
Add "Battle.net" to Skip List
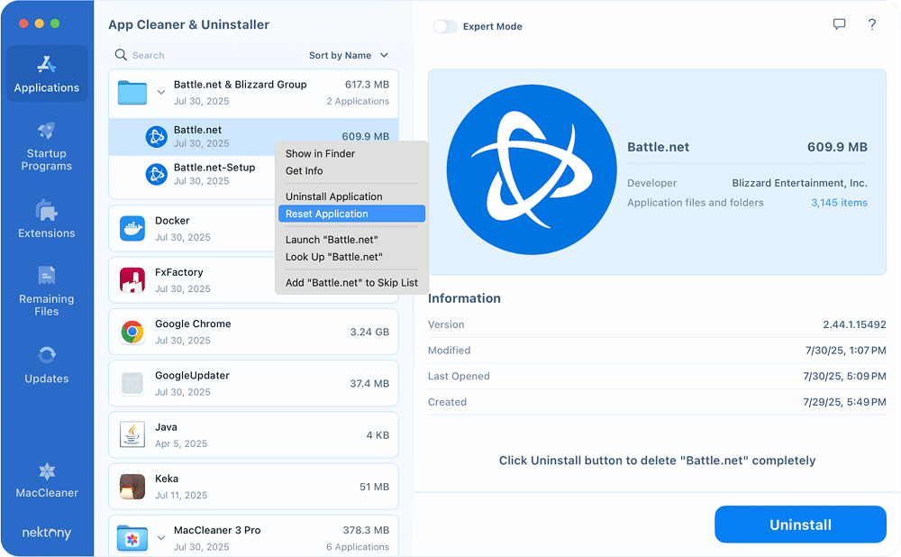click(351, 283)
